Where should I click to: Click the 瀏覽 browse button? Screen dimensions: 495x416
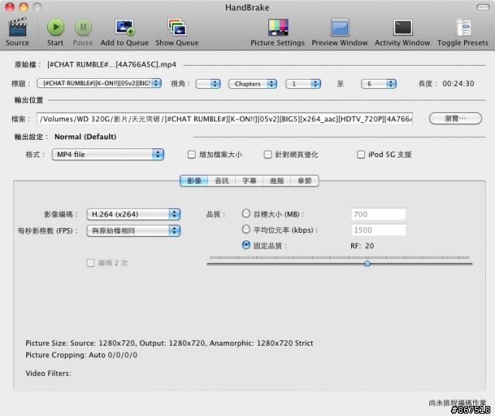456,118
